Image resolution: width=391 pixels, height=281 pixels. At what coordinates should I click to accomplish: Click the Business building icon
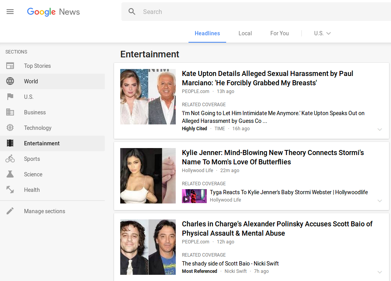[10, 112]
